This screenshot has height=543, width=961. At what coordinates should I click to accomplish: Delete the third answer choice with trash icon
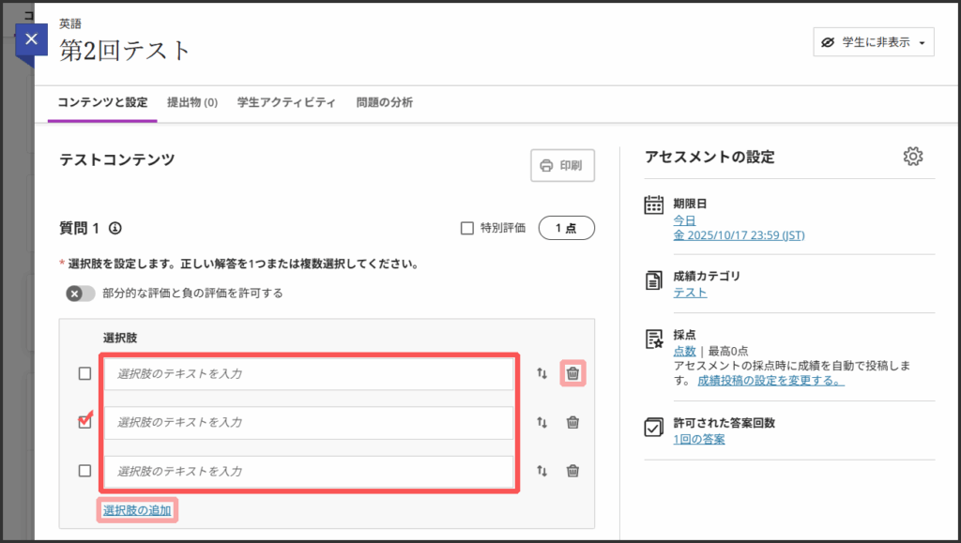point(572,471)
